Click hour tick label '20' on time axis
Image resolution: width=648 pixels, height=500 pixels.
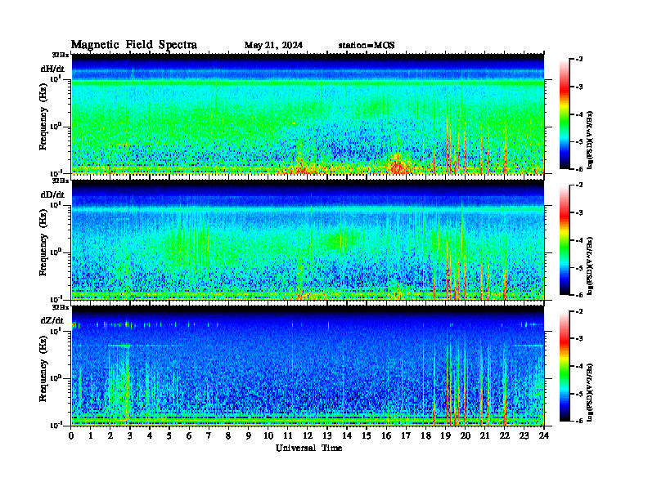466,435
